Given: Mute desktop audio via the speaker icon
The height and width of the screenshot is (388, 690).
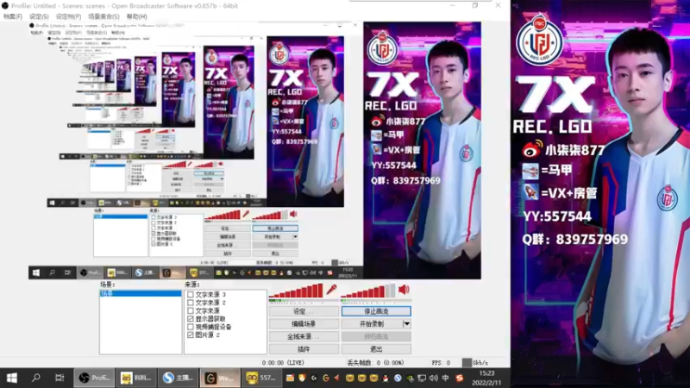Looking at the screenshot, I should [x=404, y=290].
